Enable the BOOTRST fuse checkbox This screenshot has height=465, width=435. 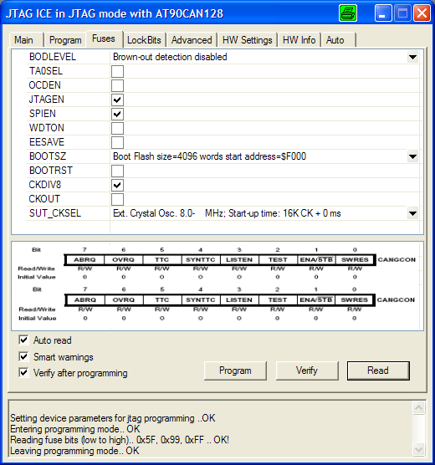point(117,171)
